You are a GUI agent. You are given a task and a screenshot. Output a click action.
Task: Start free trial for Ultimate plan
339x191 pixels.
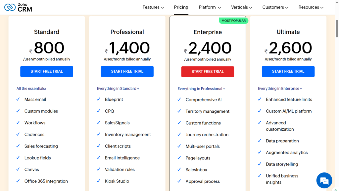288,71
